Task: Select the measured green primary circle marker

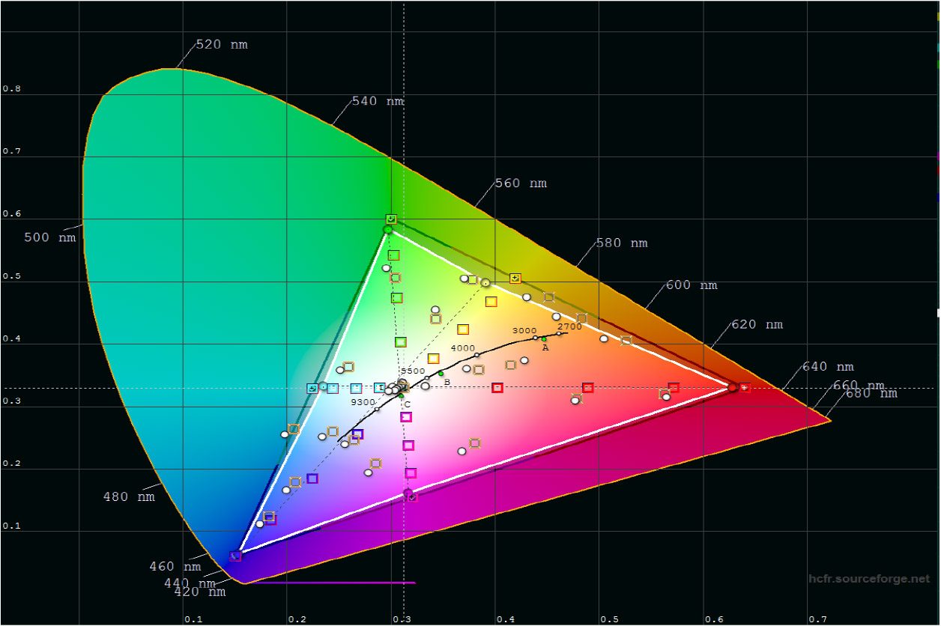Action: (x=388, y=229)
